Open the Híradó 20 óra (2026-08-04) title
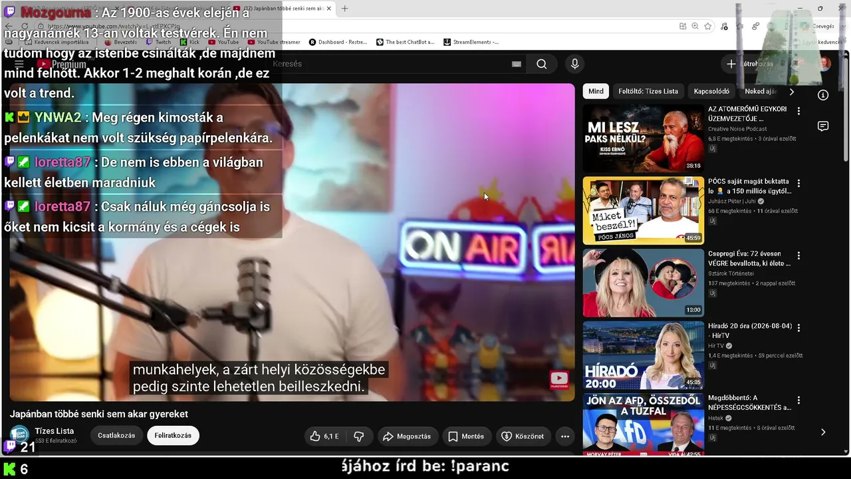The height and width of the screenshot is (479, 851). pyautogui.click(x=750, y=331)
